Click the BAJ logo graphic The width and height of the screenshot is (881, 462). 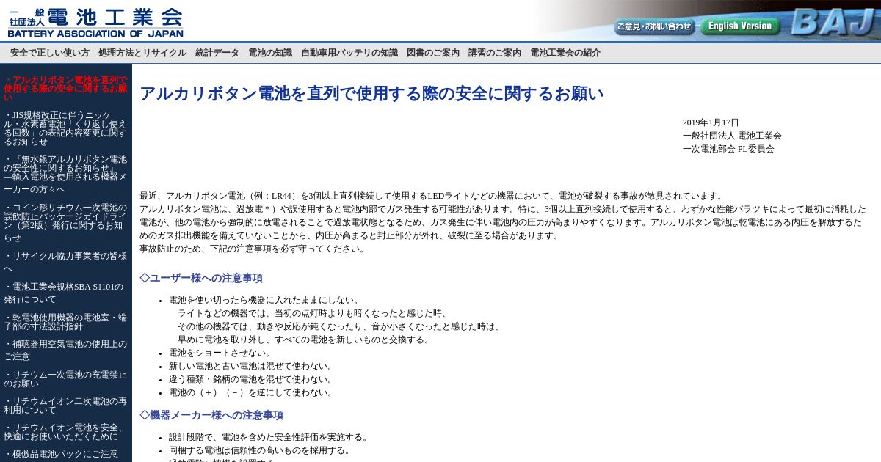point(833,22)
